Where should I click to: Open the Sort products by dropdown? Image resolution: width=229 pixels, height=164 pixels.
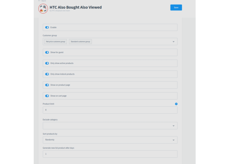[x=110, y=140]
